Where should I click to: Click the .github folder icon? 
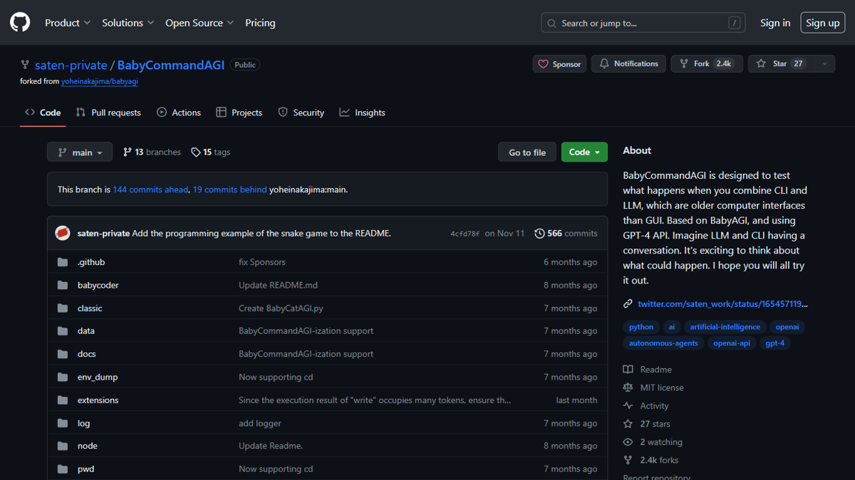pos(63,262)
